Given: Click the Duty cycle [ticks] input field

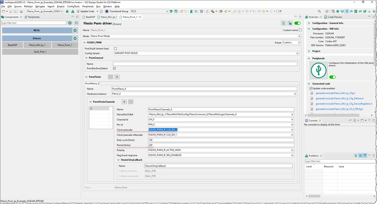Looking at the screenshot, I should 221,140.
